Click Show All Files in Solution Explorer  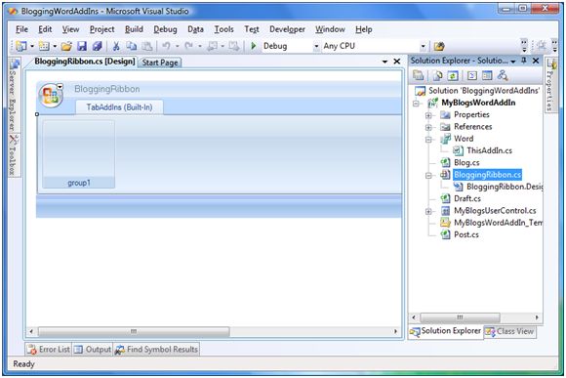point(437,75)
